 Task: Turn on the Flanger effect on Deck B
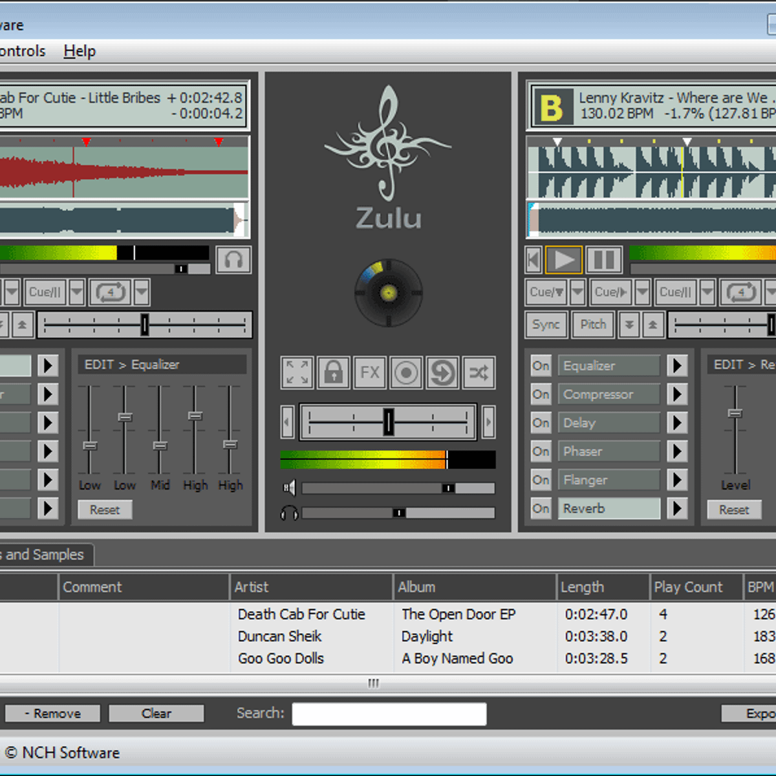click(541, 480)
